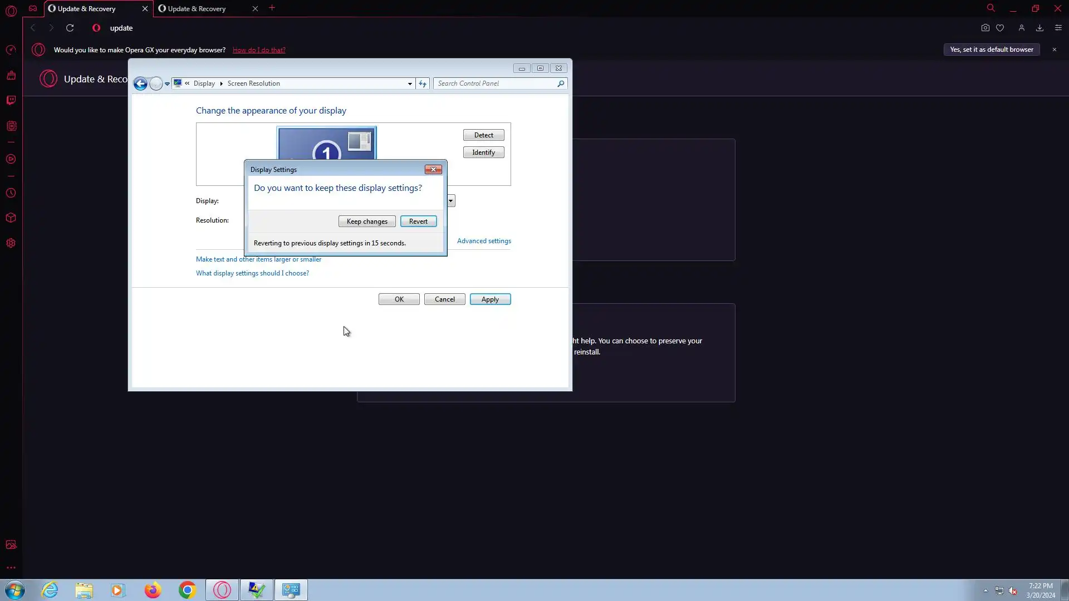Screen dimensions: 1069x601
Task: Expand the Control Panel address bar dropdown
Action: pos(410,83)
